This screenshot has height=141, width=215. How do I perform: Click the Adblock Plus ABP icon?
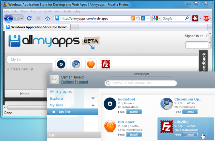pyautogui.click(x=206, y=18)
